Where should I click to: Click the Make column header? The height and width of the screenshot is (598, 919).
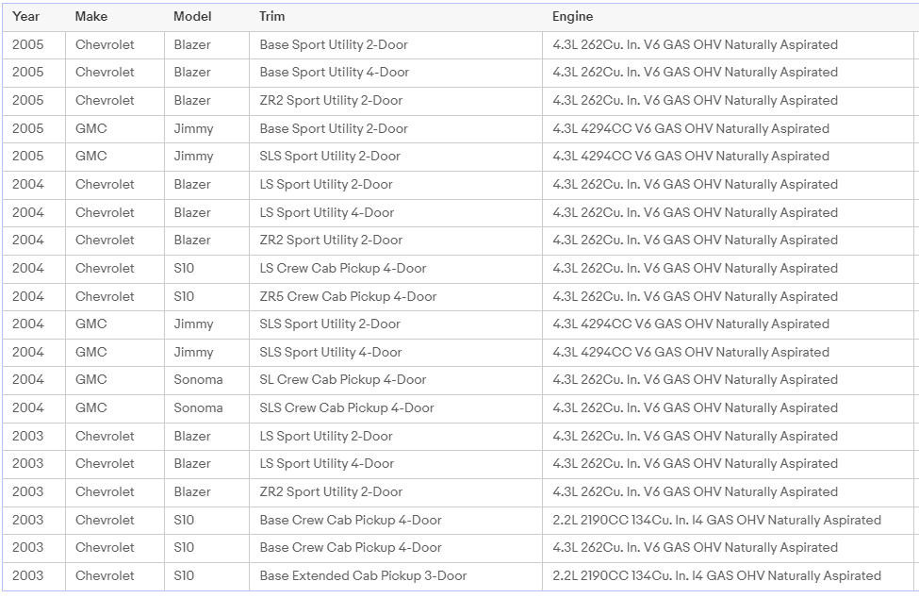click(x=91, y=16)
